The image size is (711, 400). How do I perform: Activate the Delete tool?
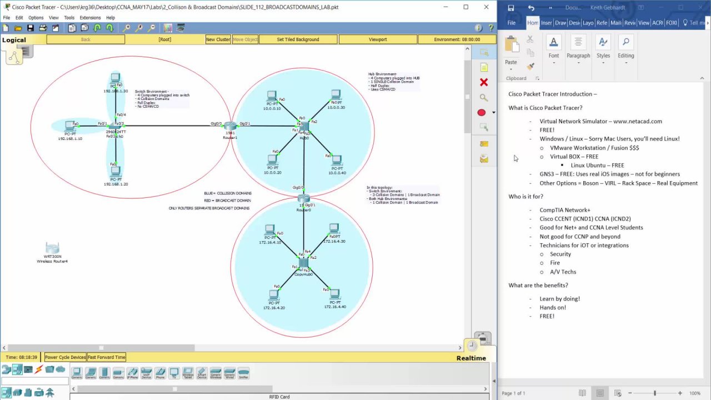pos(484,82)
